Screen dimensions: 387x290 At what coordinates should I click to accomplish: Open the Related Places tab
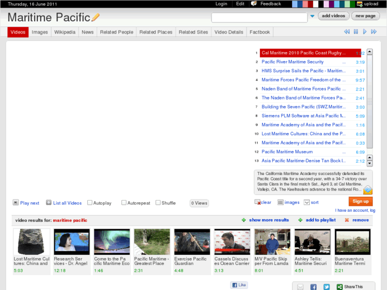pos(155,32)
